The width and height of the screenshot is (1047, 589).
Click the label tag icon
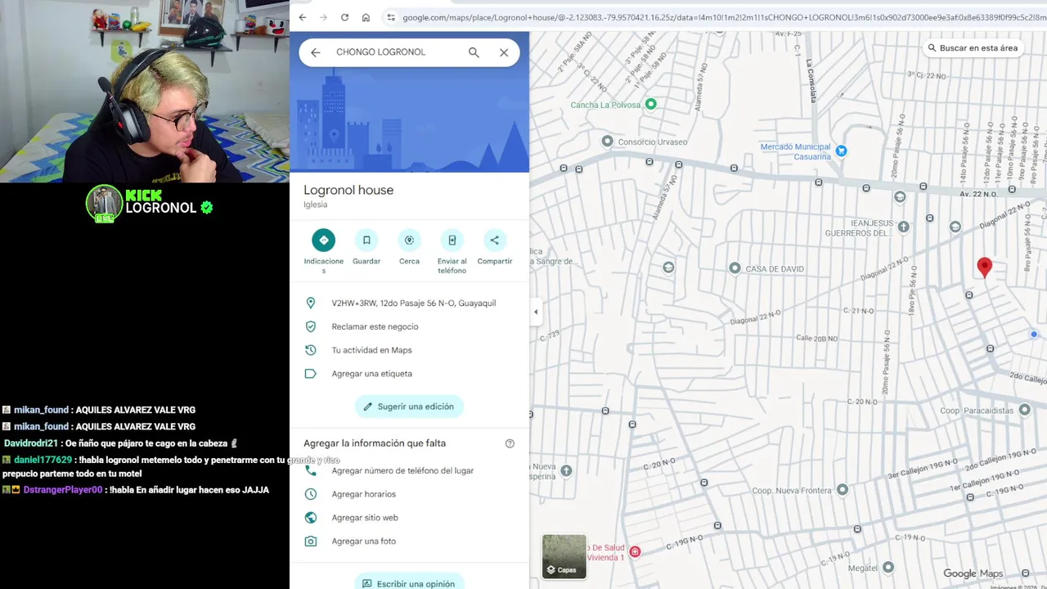310,374
